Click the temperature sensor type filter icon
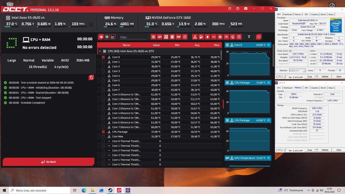 click(195, 37)
